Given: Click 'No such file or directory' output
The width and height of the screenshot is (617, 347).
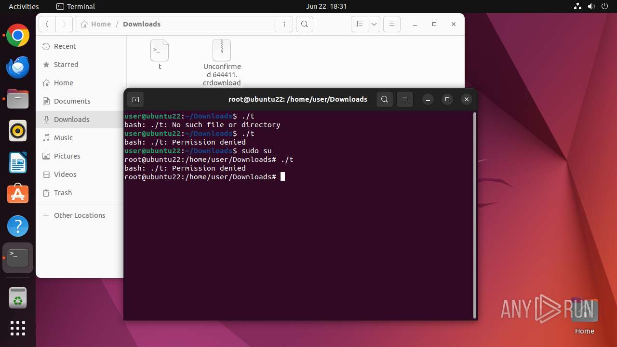Looking at the screenshot, I should (226, 125).
